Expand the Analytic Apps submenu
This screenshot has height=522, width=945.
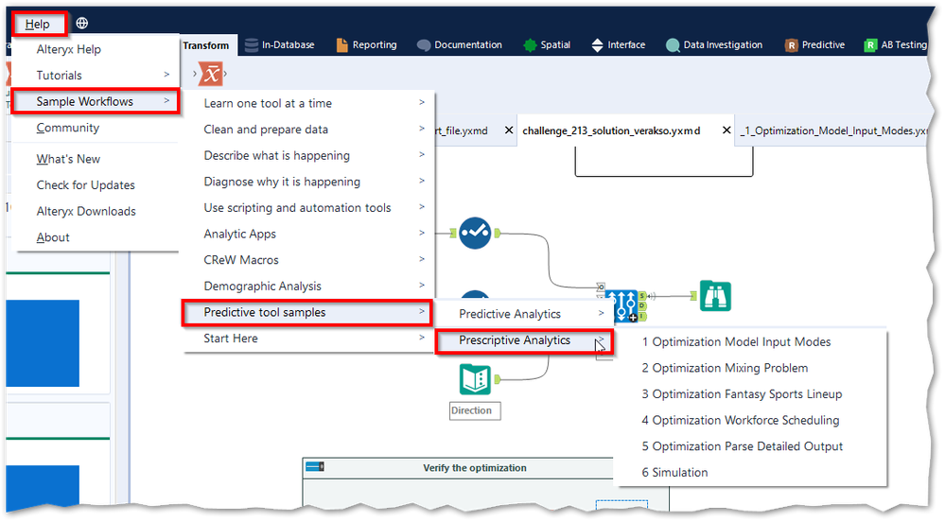pos(309,234)
